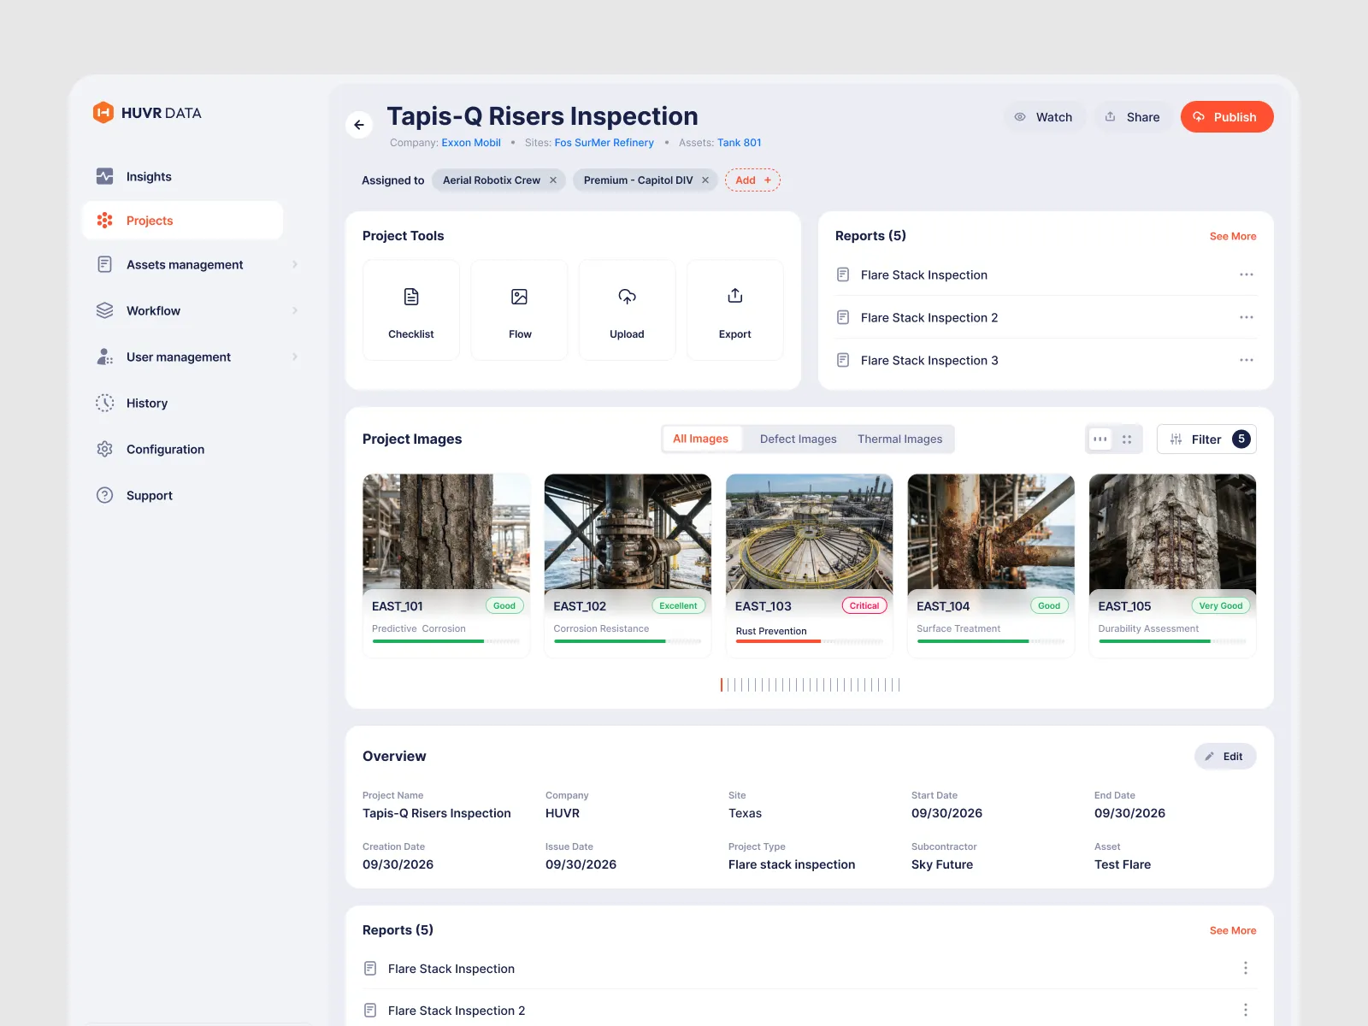The width and height of the screenshot is (1368, 1026).
Task: Click See More in top Reports panel
Action: click(x=1233, y=237)
